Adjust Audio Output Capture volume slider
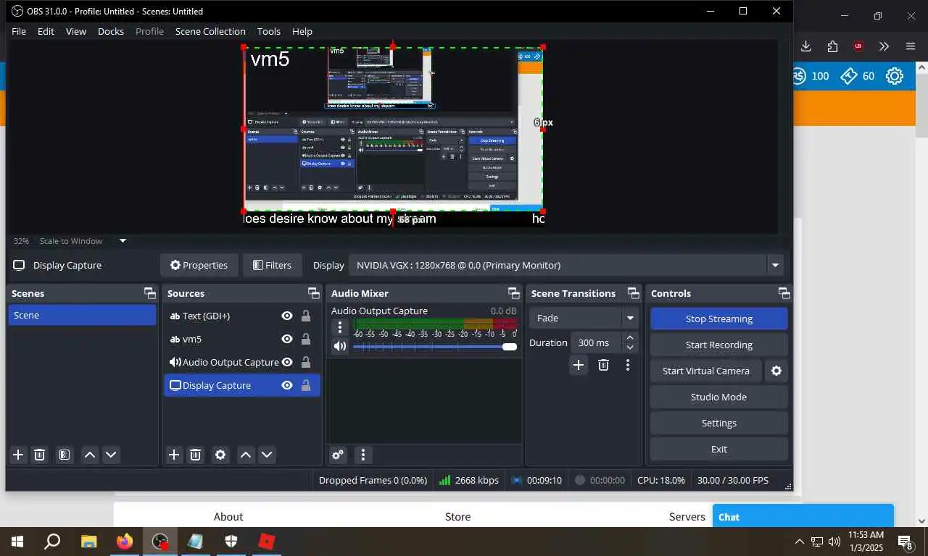 click(x=434, y=347)
